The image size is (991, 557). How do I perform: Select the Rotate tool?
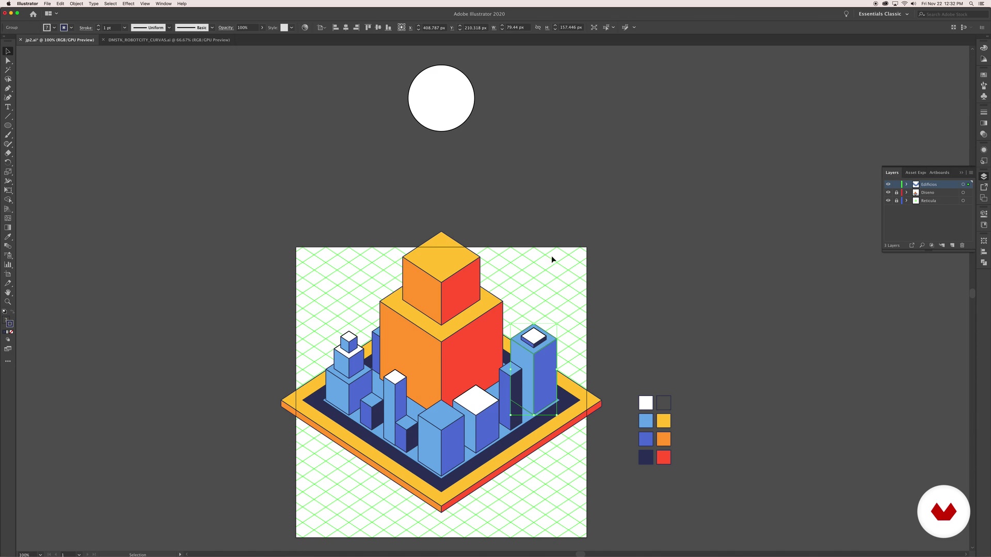[x=8, y=162]
